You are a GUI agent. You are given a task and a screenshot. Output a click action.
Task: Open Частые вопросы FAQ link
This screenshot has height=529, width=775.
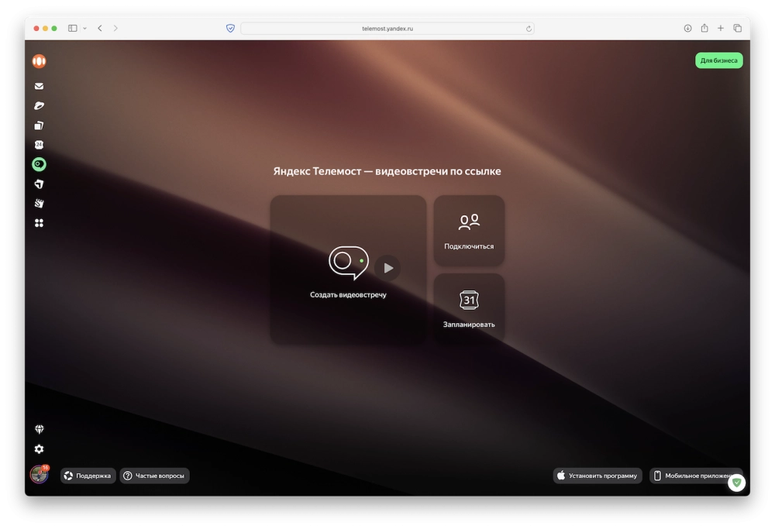tap(155, 476)
